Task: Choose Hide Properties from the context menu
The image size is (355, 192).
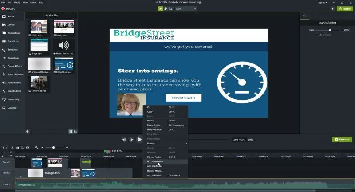Action: pos(165,130)
